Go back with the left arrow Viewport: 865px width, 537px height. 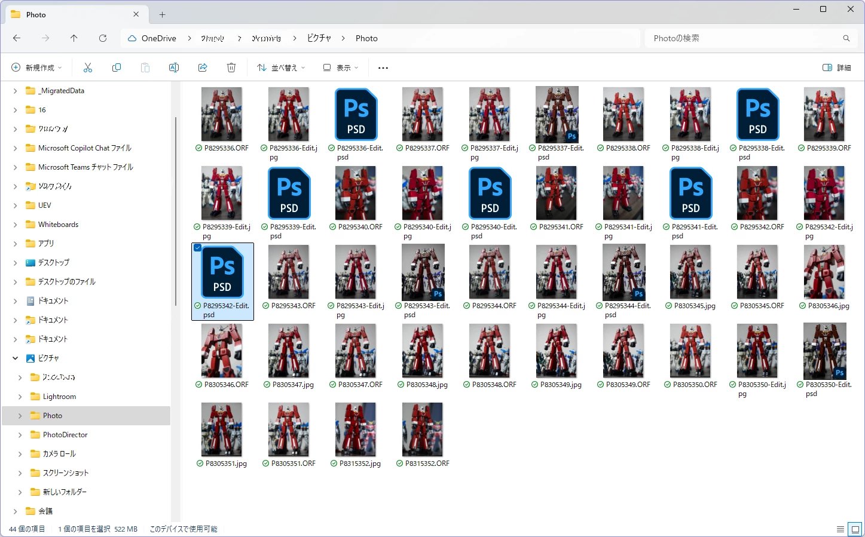click(x=17, y=38)
